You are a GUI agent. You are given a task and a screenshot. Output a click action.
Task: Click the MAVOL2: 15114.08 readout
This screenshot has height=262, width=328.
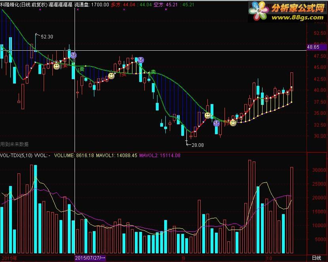coord(159,156)
